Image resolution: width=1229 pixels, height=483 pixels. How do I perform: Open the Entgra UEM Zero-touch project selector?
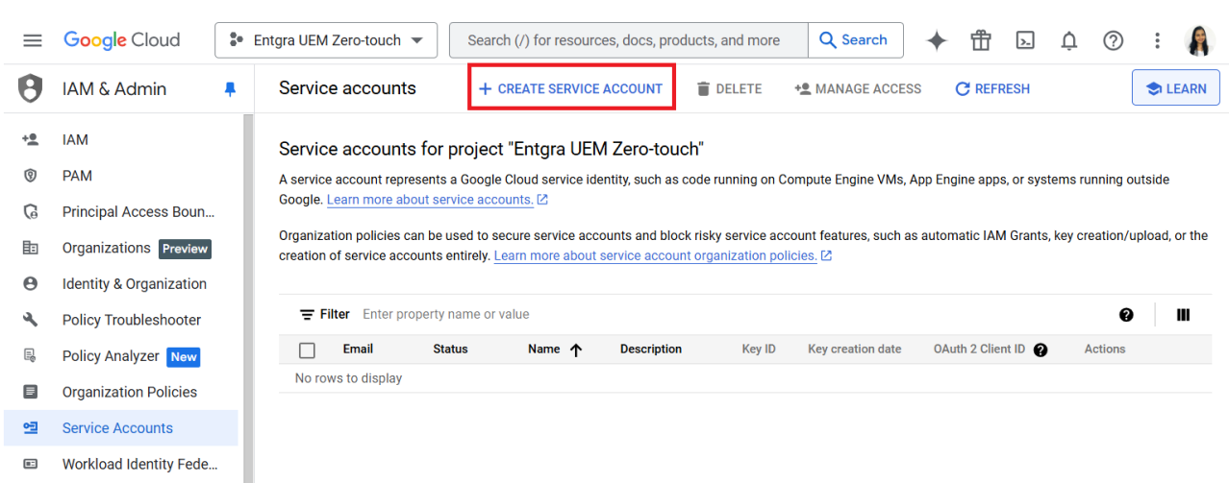click(326, 40)
